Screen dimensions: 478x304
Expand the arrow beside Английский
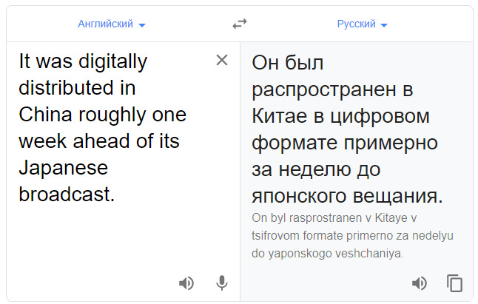tap(142, 25)
